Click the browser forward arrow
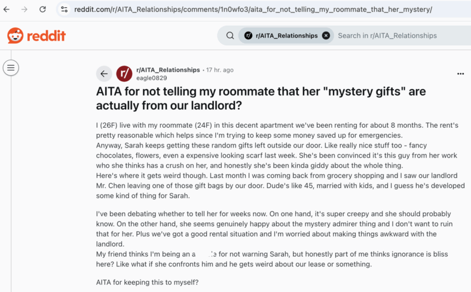 (25, 10)
